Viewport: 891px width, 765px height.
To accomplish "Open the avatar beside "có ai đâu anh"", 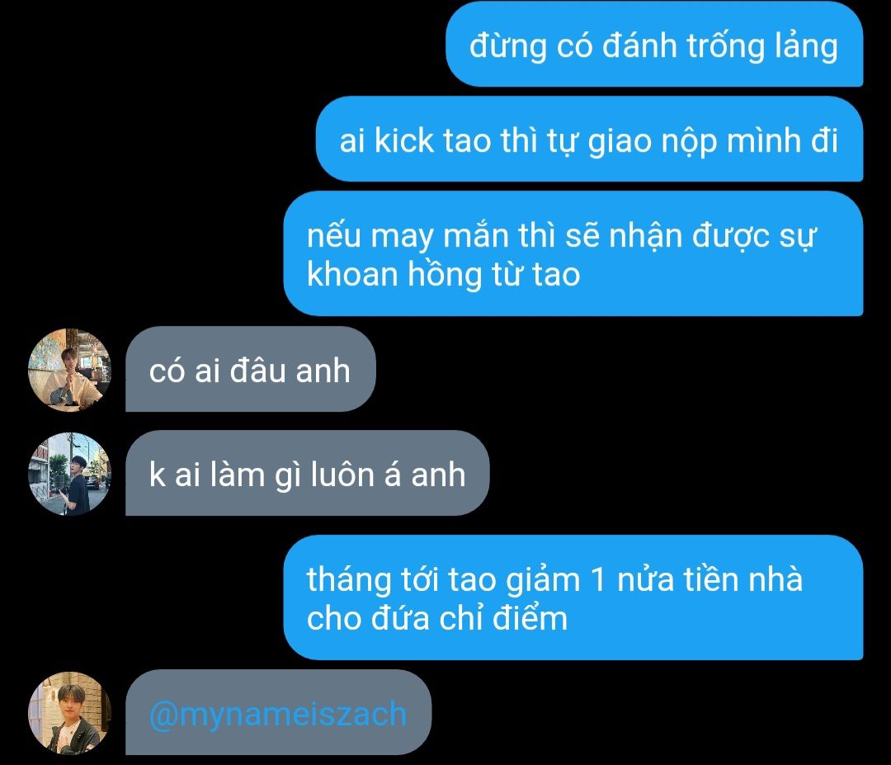I will [69, 370].
